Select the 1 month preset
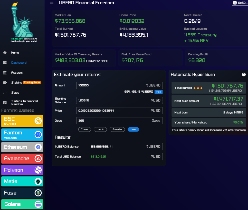Viewport: 248px width, 210px height. [x=100, y=129]
